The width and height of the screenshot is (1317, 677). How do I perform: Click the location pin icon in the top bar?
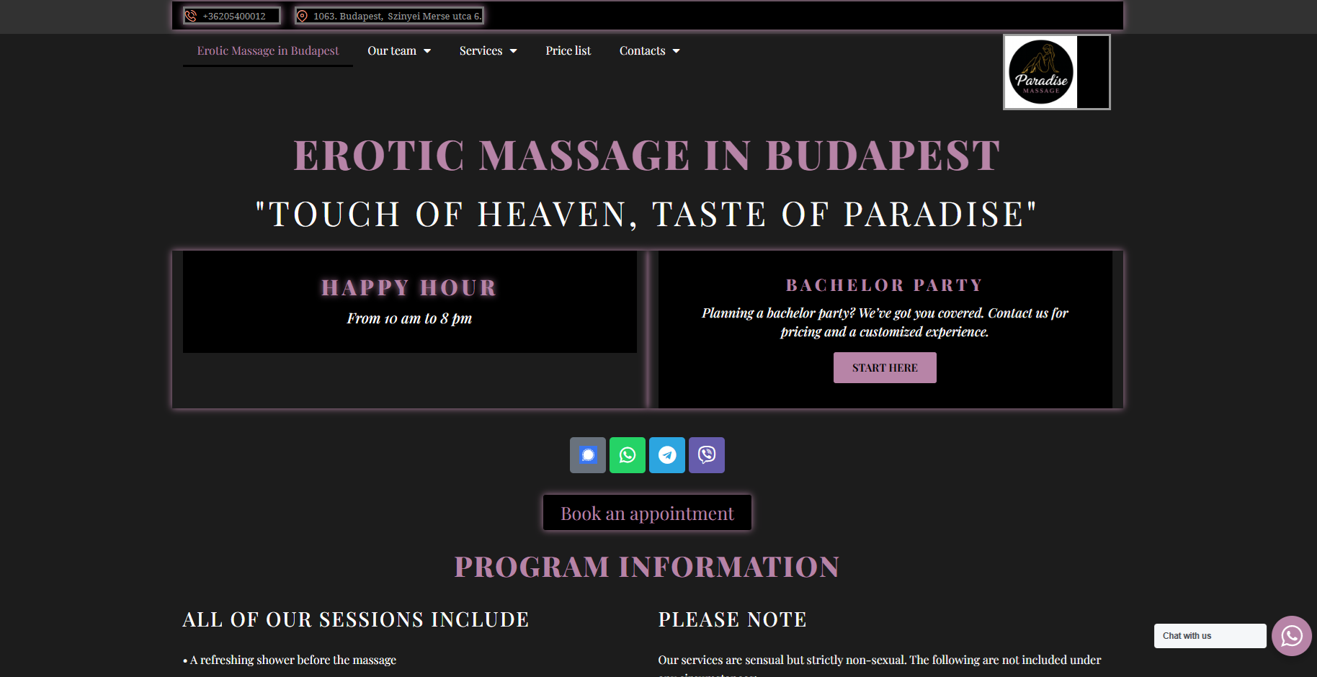303,16
